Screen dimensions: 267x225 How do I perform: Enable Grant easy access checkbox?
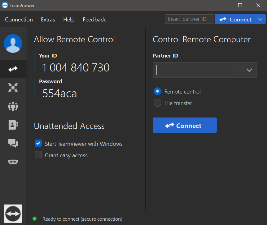[38, 155]
